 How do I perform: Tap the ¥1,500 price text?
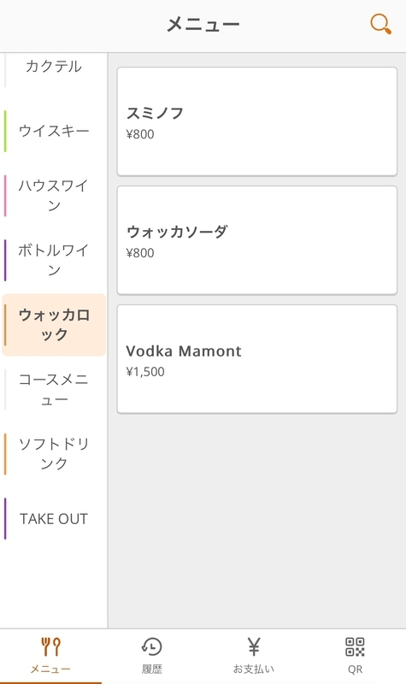(x=145, y=372)
